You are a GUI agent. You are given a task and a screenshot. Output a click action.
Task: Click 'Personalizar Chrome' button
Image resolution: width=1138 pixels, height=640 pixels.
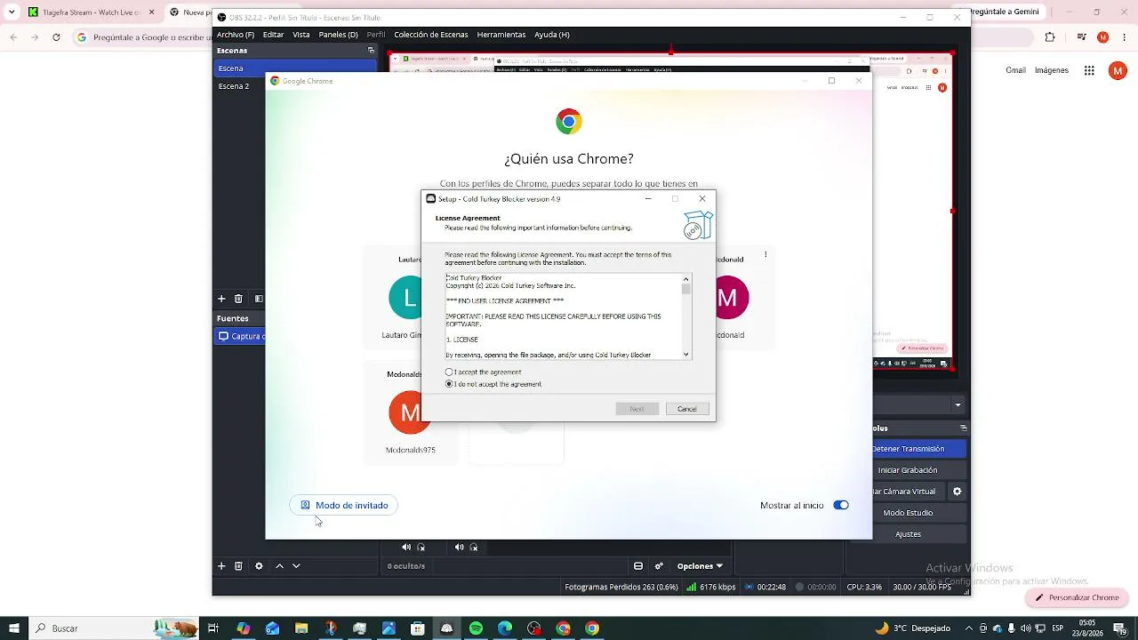point(1077,598)
